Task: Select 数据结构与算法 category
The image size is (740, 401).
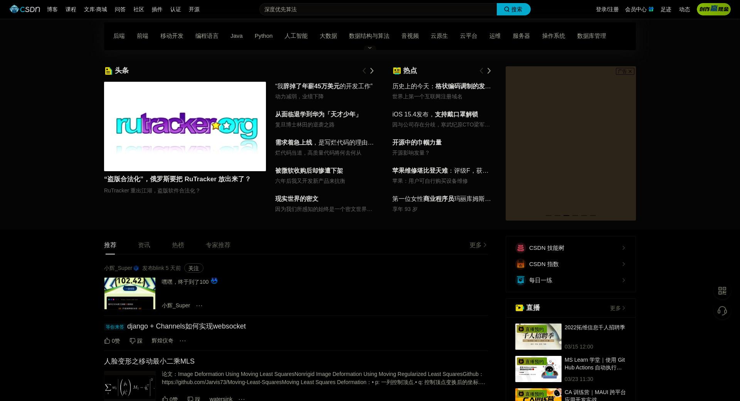Action: (369, 36)
